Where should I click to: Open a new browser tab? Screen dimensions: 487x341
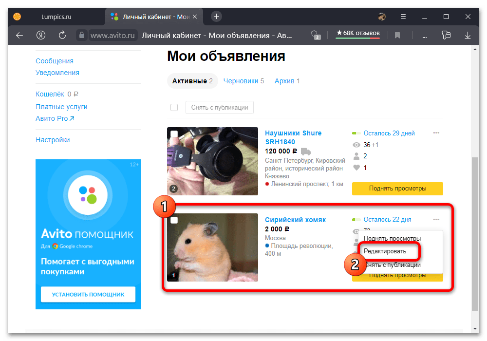coord(217,17)
